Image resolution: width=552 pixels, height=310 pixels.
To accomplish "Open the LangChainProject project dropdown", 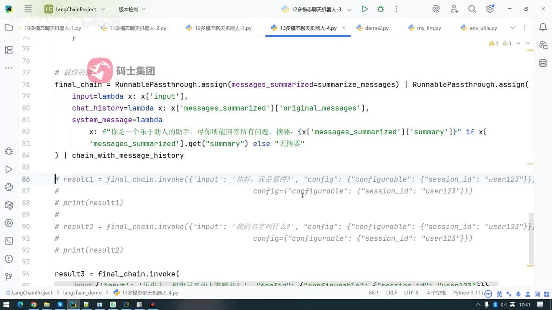I will [x=75, y=9].
